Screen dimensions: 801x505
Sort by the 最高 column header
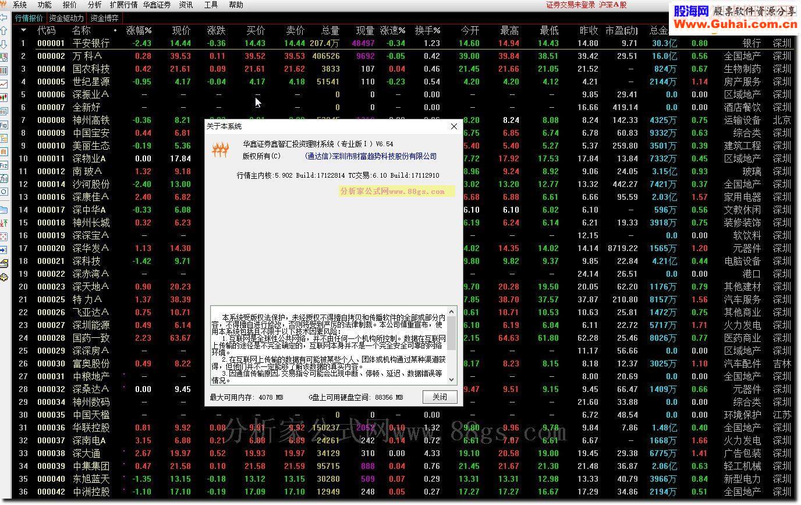pyautogui.click(x=509, y=30)
